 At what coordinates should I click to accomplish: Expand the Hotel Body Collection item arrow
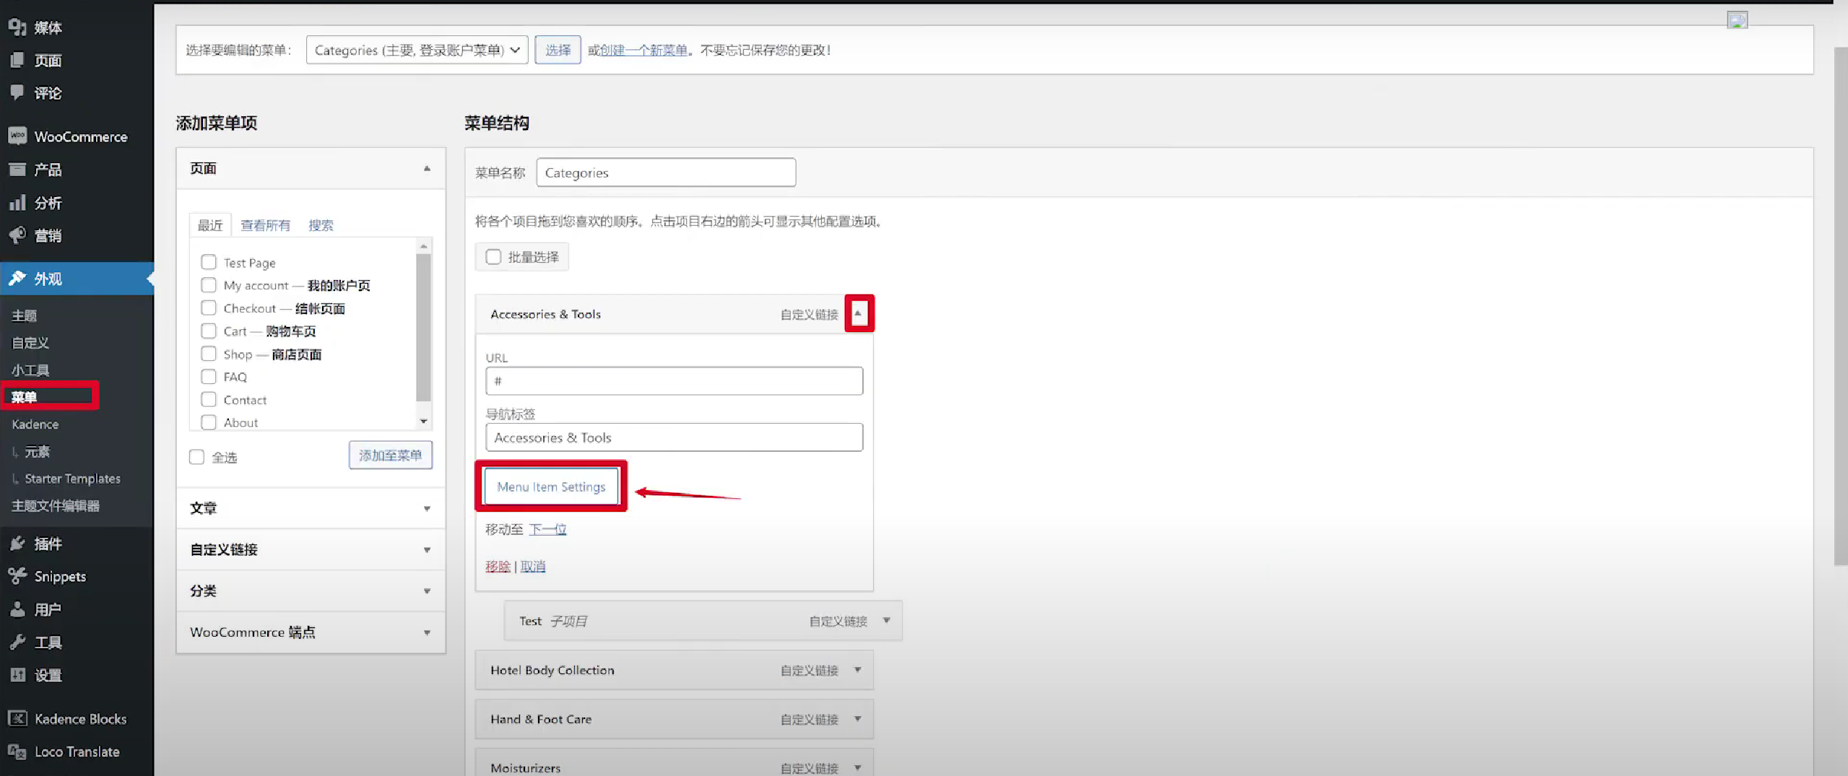[x=858, y=670]
